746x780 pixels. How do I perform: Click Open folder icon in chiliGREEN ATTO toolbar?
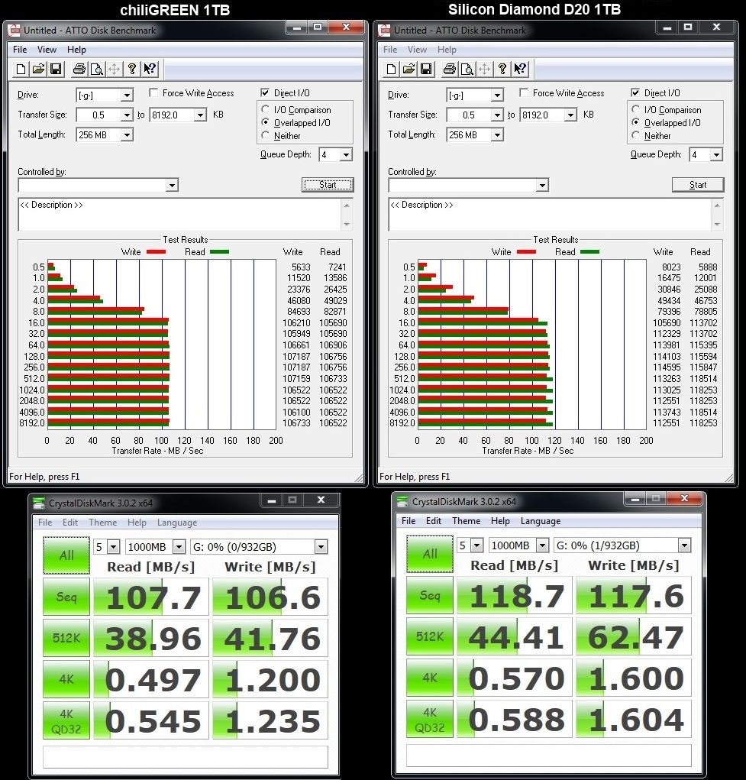[x=38, y=70]
